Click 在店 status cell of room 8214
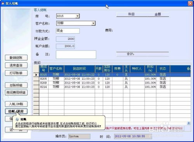This screenshot has width=194, height=142. click(x=163, y=87)
